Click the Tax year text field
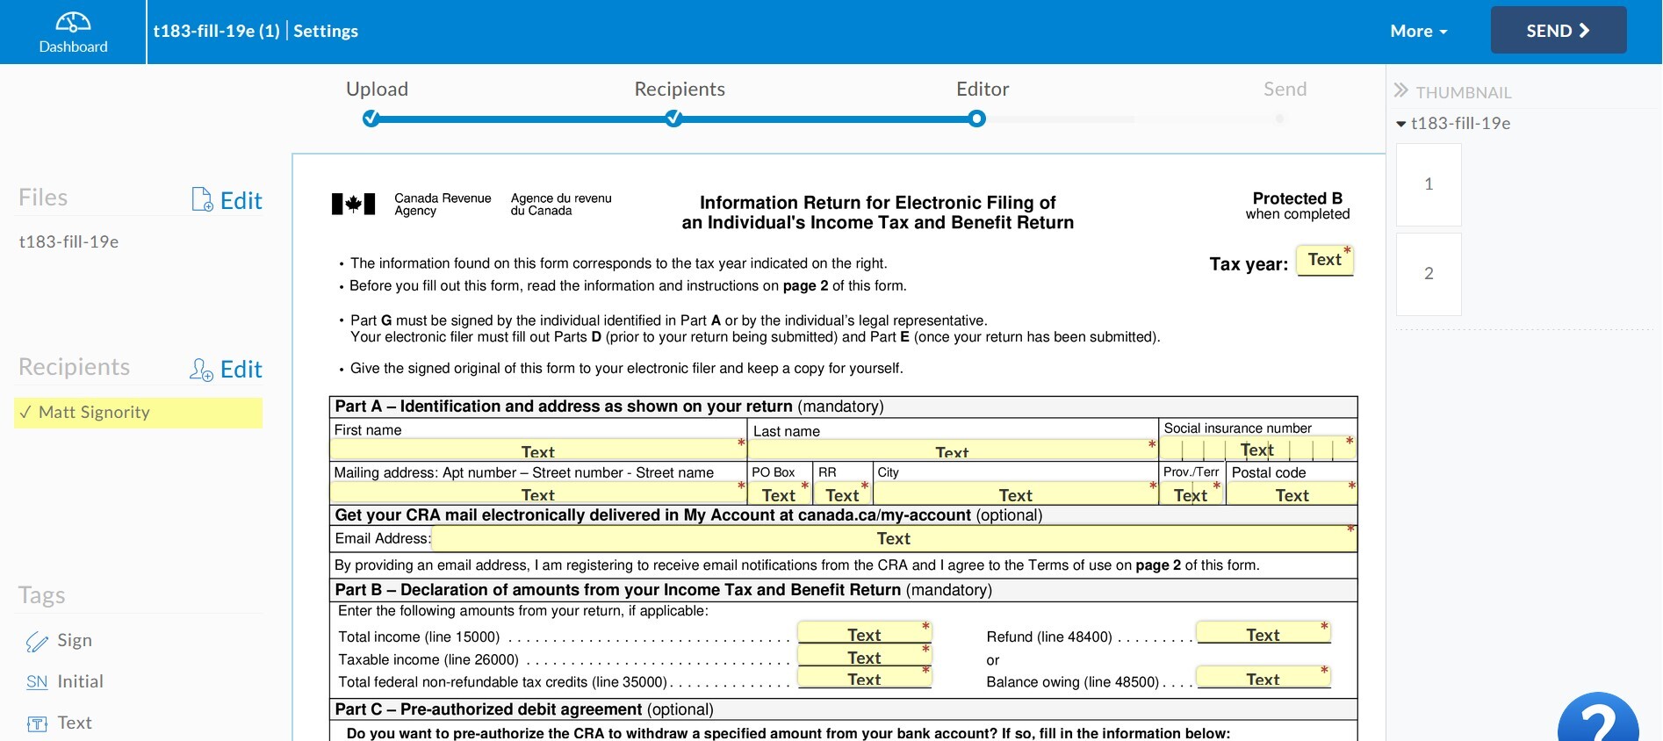The width and height of the screenshot is (1663, 741). 1324,260
